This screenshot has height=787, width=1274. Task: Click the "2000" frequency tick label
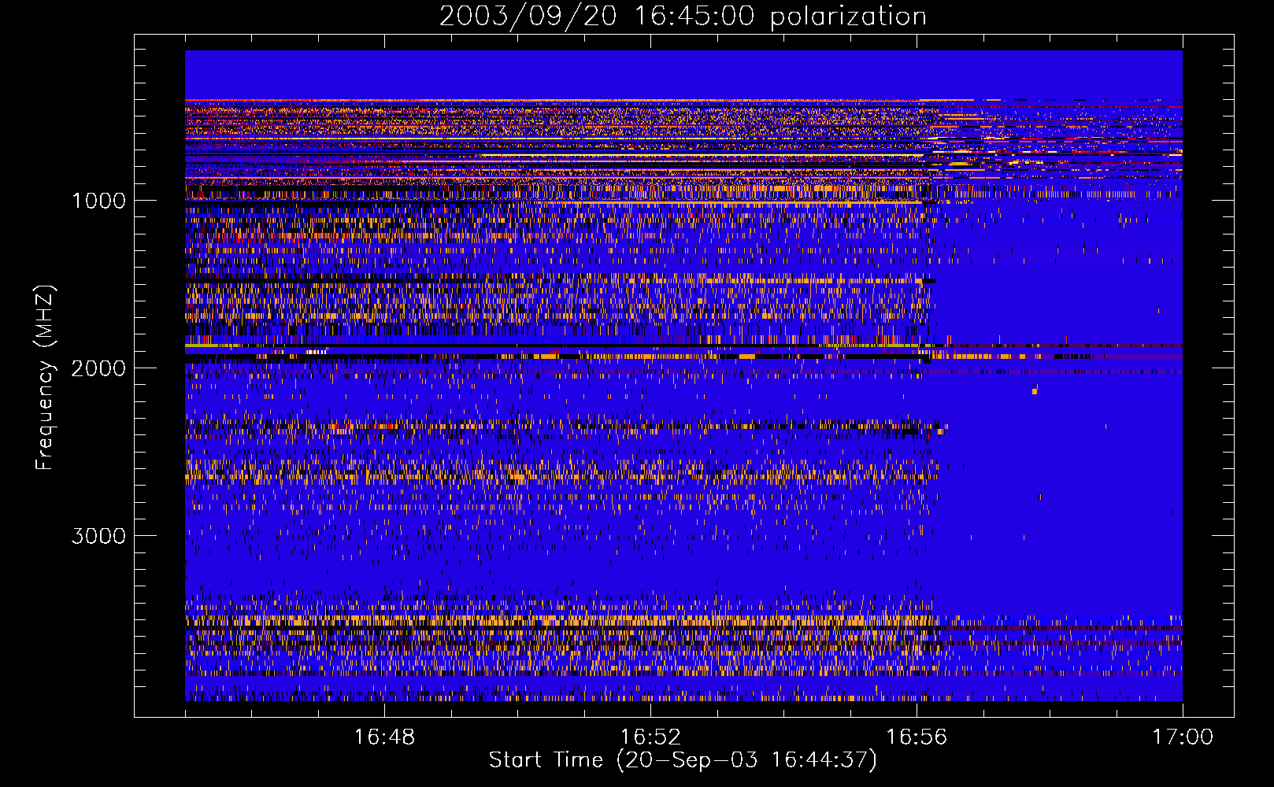point(98,368)
